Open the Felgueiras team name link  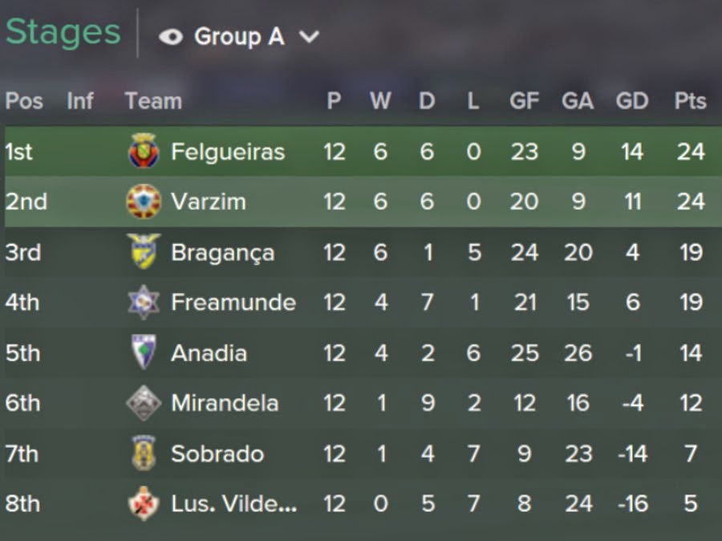pyautogui.click(x=228, y=152)
